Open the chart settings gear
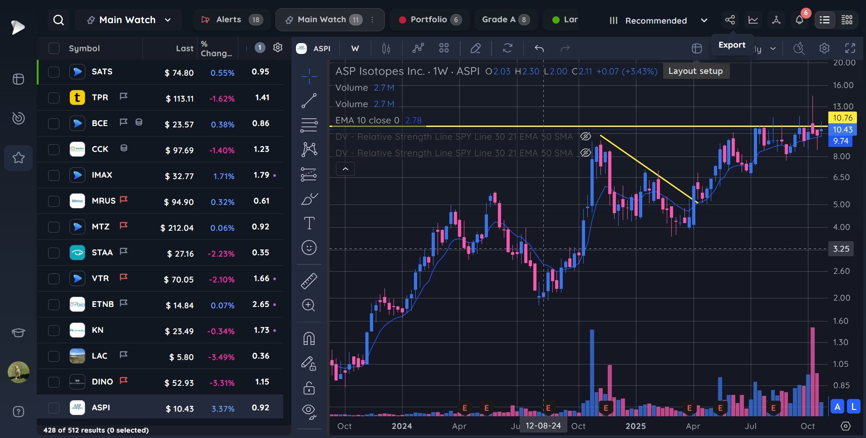Image resolution: width=866 pixels, height=438 pixels. (824, 49)
